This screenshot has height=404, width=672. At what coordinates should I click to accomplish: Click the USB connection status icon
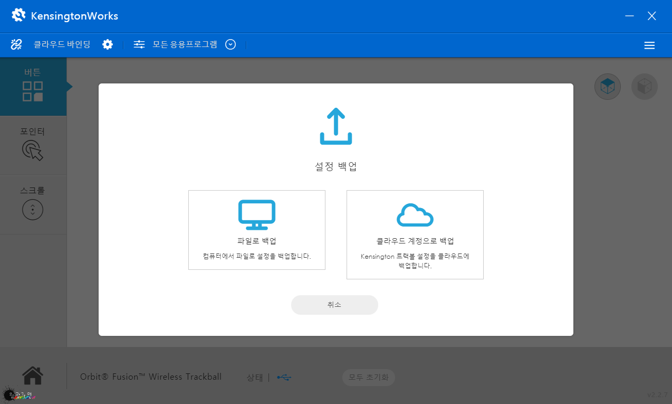point(284,378)
